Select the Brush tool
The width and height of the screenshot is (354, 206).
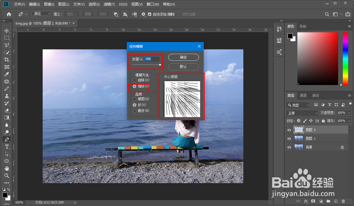(x=7, y=89)
